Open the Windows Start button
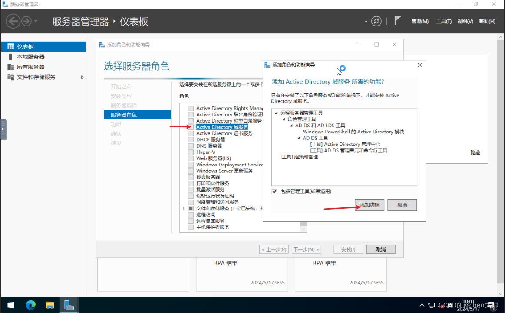 pos(10,305)
